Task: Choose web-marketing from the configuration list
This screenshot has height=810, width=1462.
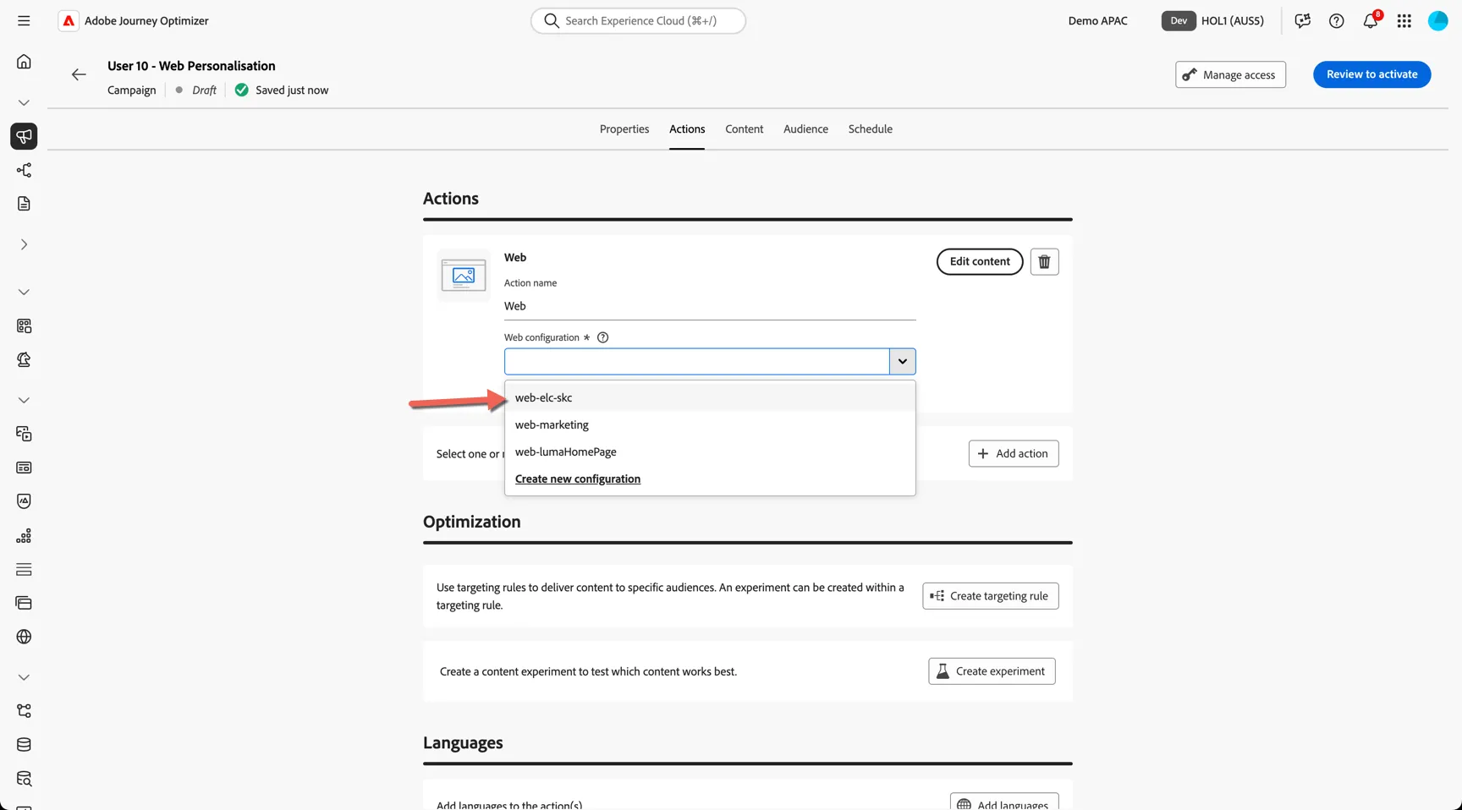Action: pyautogui.click(x=710, y=424)
